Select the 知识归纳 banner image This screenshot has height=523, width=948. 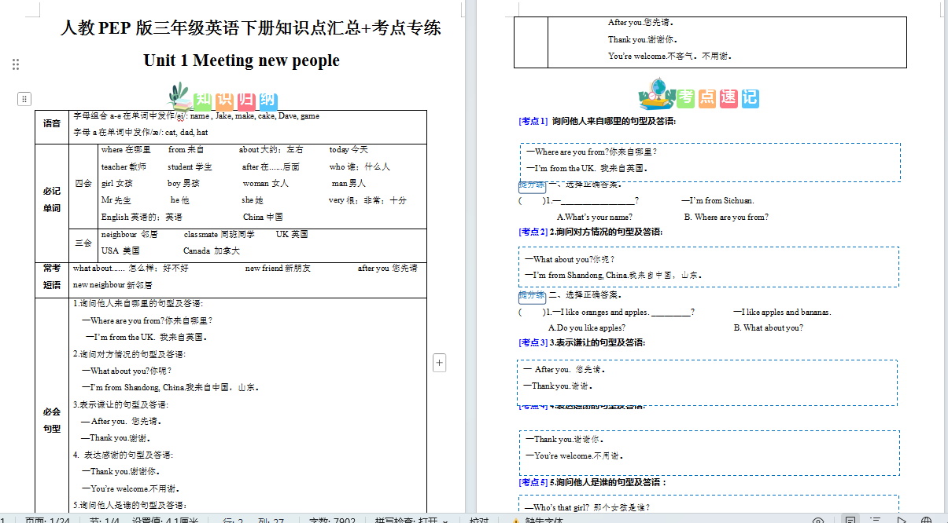pyautogui.click(x=223, y=97)
